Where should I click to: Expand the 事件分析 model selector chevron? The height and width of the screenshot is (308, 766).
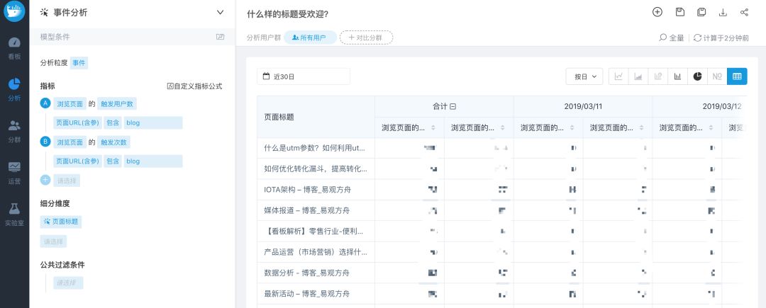click(x=220, y=12)
